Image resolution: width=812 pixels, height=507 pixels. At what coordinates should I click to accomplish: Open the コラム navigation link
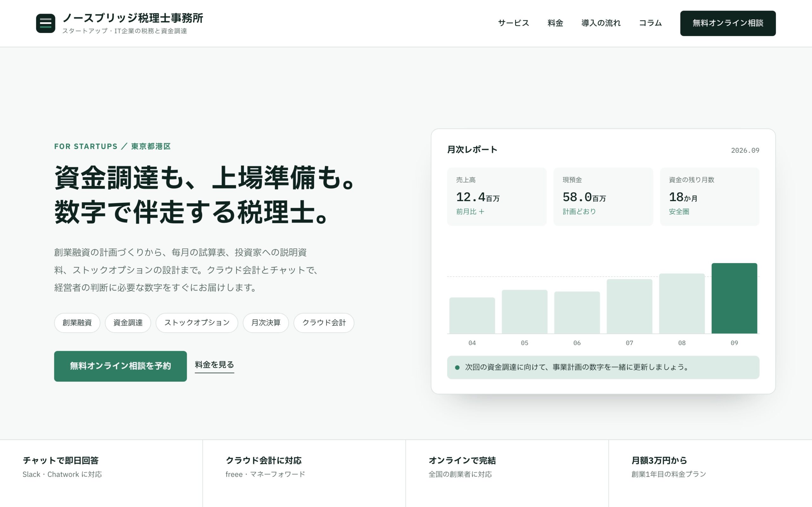point(650,23)
